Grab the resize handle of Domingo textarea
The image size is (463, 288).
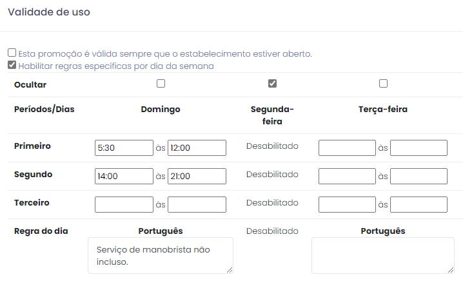[230, 270]
